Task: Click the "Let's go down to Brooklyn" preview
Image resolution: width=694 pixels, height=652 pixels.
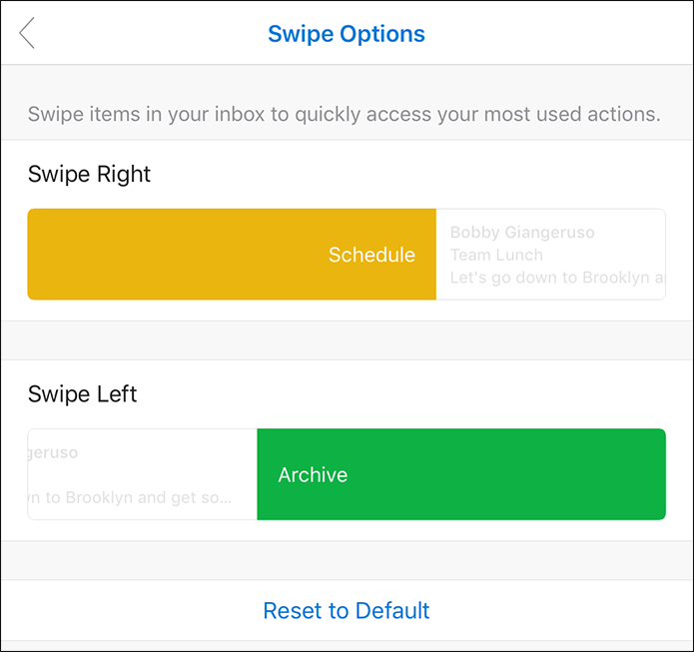Action: click(x=557, y=278)
